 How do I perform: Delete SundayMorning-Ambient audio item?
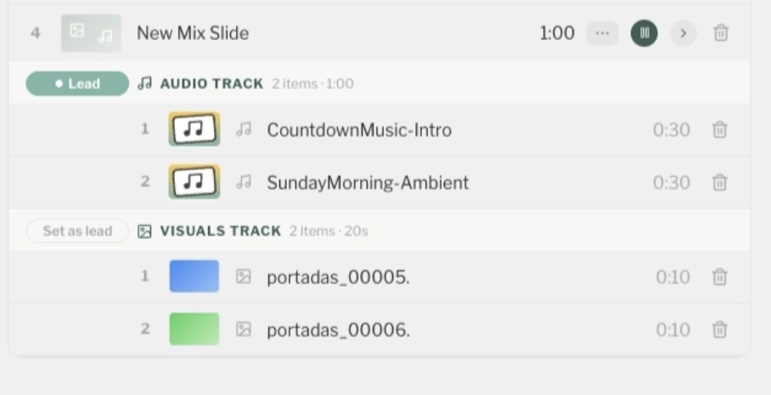click(719, 182)
